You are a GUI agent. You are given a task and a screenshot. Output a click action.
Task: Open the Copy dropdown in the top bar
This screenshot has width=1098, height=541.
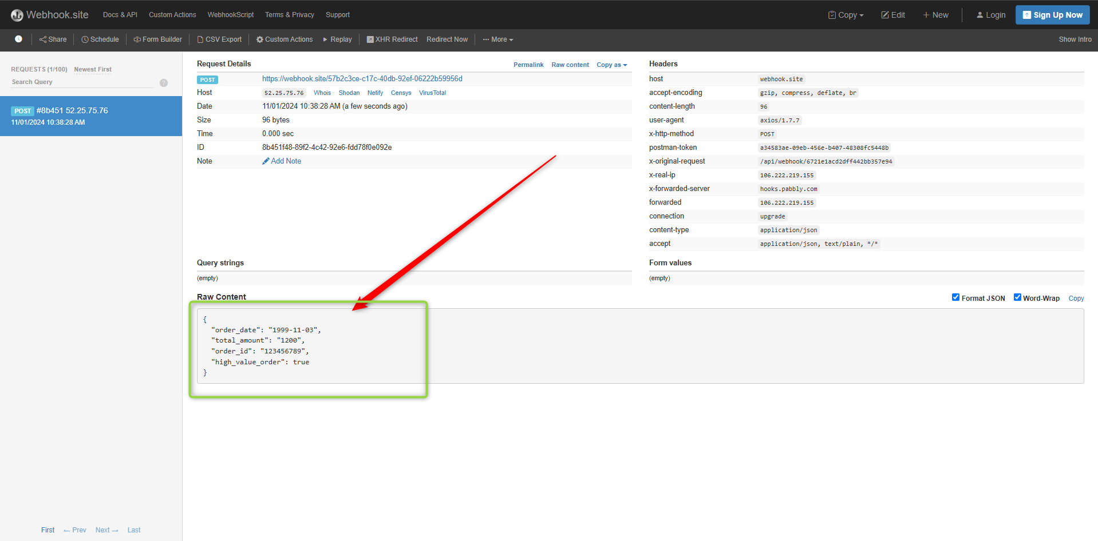[846, 15]
